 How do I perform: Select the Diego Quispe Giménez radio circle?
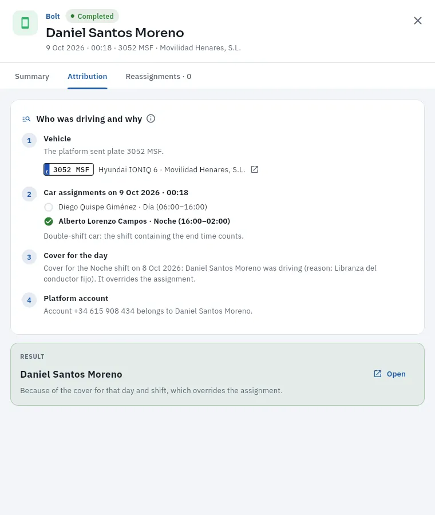49,207
